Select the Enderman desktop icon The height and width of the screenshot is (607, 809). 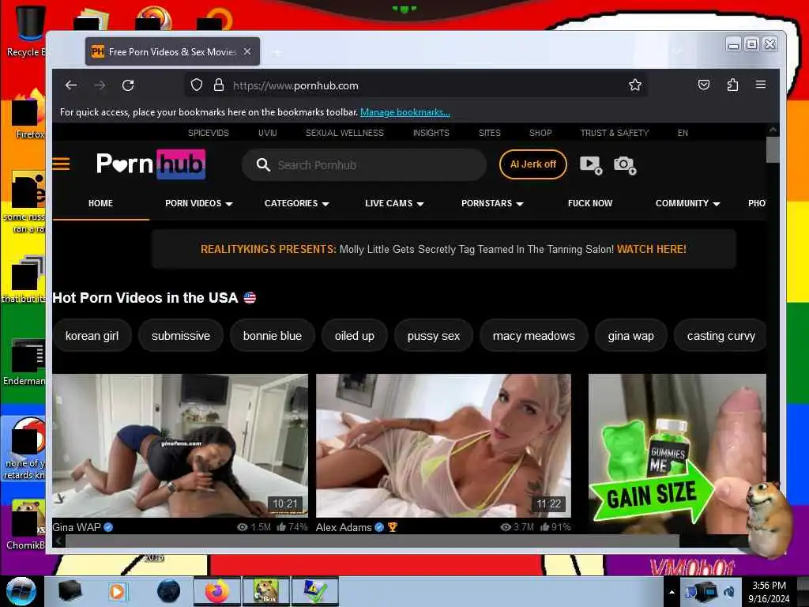point(24,362)
